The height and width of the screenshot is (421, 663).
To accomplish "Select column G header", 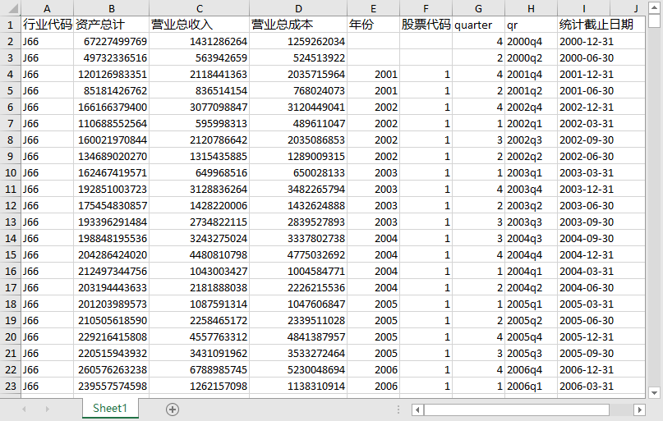I will tap(479, 8).
